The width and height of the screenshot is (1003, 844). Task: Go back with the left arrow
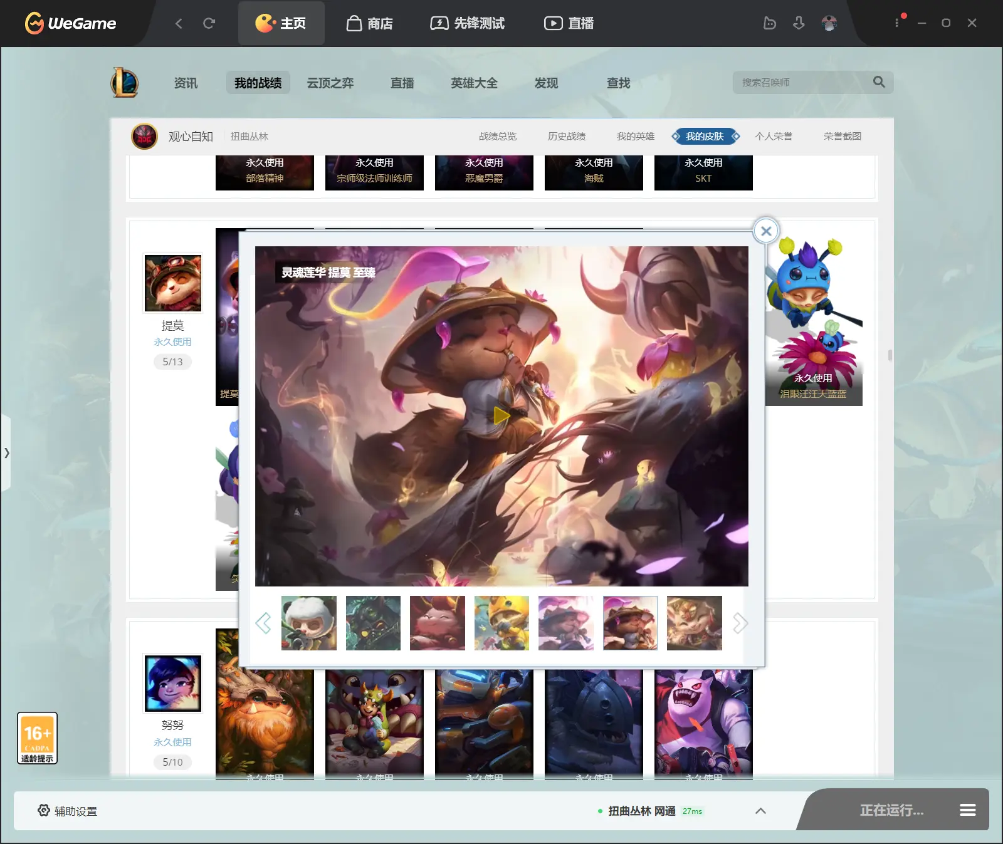click(x=179, y=23)
